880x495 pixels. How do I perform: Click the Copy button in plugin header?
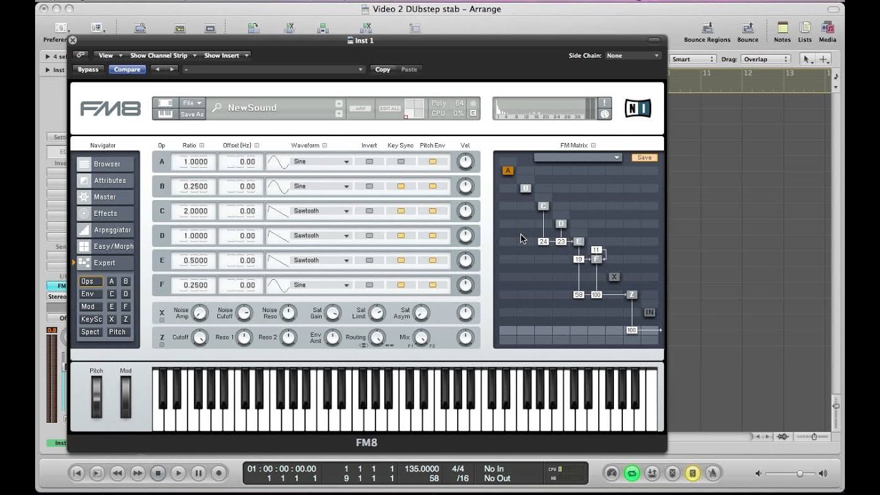pyautogui.click(x=383, y=69)
